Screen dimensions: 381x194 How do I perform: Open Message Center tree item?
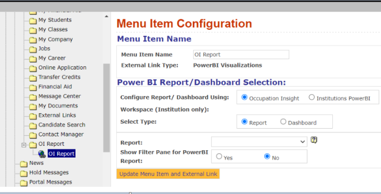(x=59, y=96)
